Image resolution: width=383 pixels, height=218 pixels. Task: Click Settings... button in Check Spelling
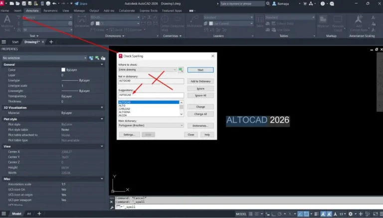[129, 135]
